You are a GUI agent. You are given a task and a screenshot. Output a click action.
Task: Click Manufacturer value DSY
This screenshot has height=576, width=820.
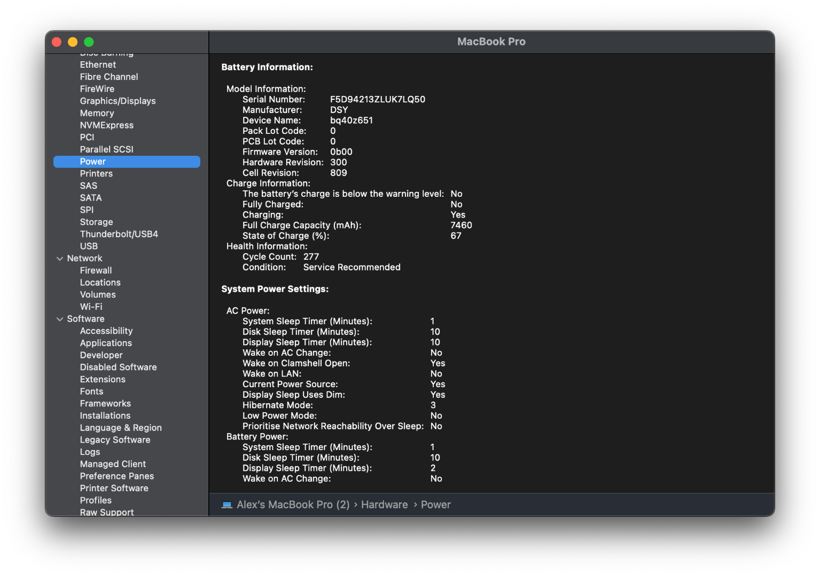339,110
